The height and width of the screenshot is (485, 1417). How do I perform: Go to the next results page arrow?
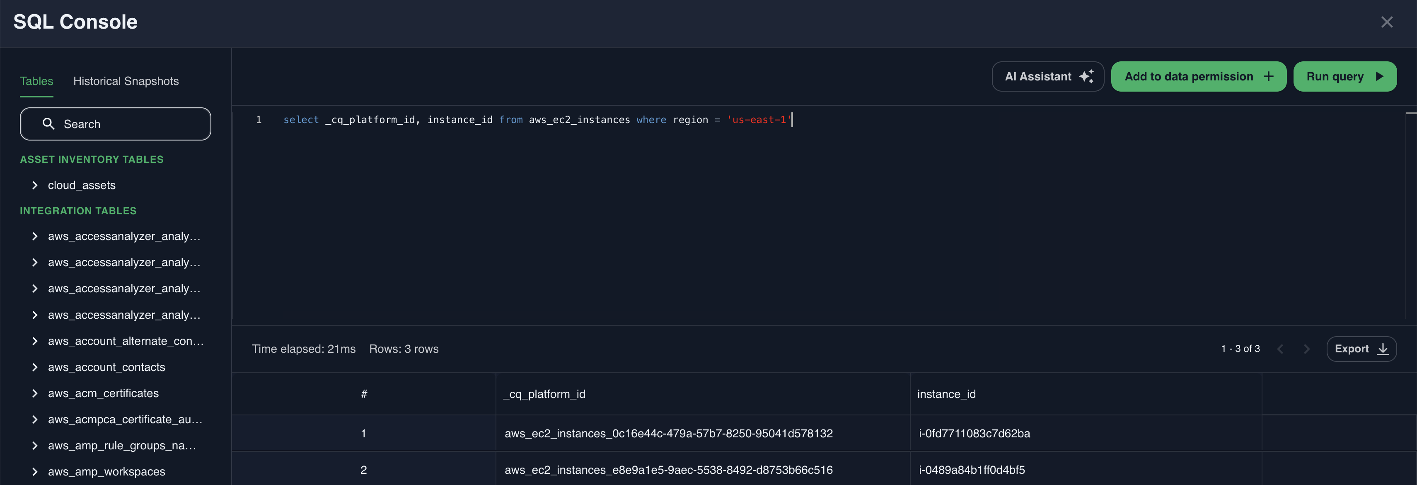click(x=1306, y=349)
